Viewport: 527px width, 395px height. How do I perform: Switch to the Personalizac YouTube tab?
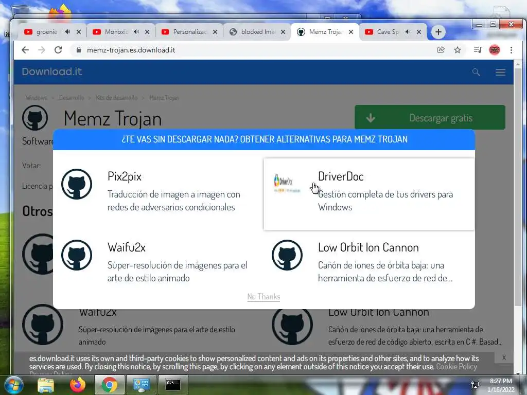[190, 32]
